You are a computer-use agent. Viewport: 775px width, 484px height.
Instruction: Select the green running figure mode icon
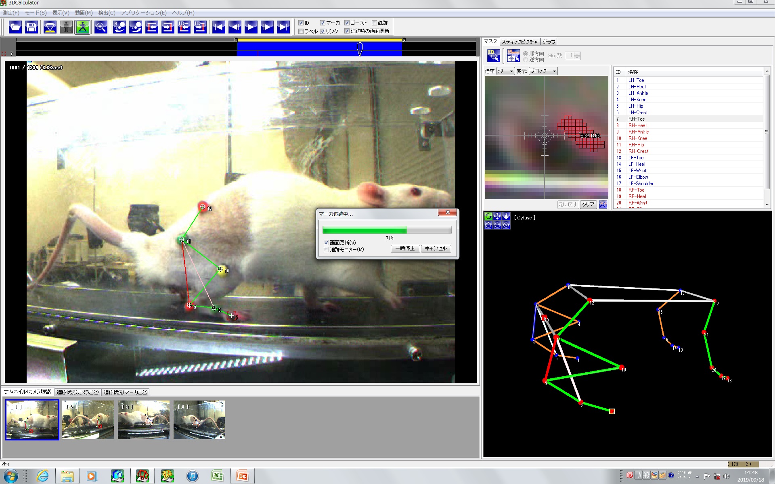(82, 27)
